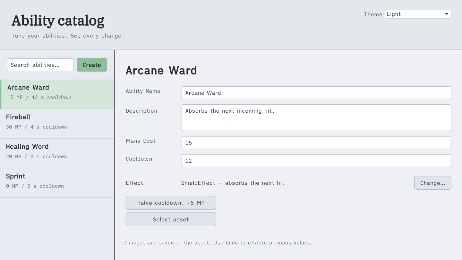Click the 'Tune your abilities' subtitle
The width and height of the screenshot is (462, 260).
[x=68, y=36]
